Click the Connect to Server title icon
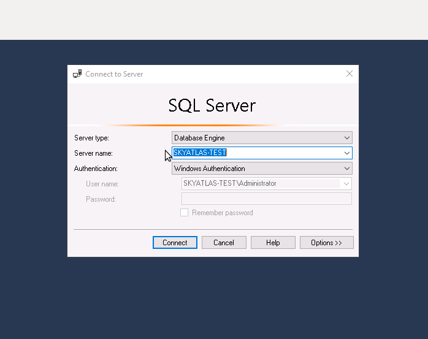Image resolution: width=428 pixels, height=339 pixels. [77, 74]
